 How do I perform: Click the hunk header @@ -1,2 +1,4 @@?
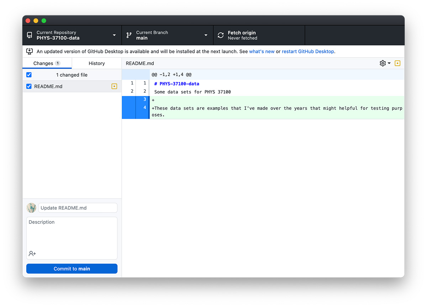pos(172,75)
